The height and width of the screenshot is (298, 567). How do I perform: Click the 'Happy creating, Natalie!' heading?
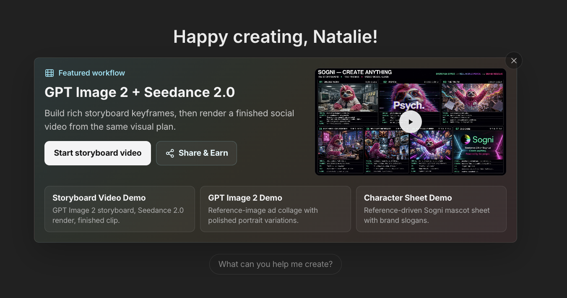[x=276, y=37]
